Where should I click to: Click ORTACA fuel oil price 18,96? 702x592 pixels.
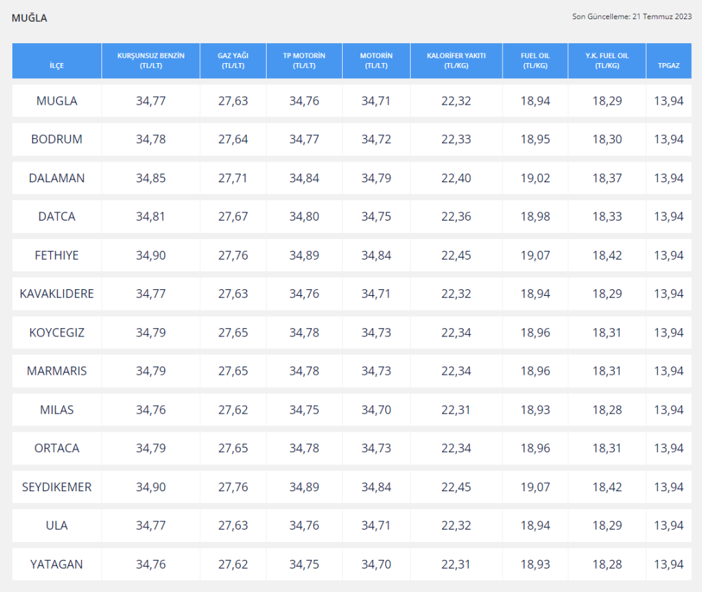pos(535,448)
